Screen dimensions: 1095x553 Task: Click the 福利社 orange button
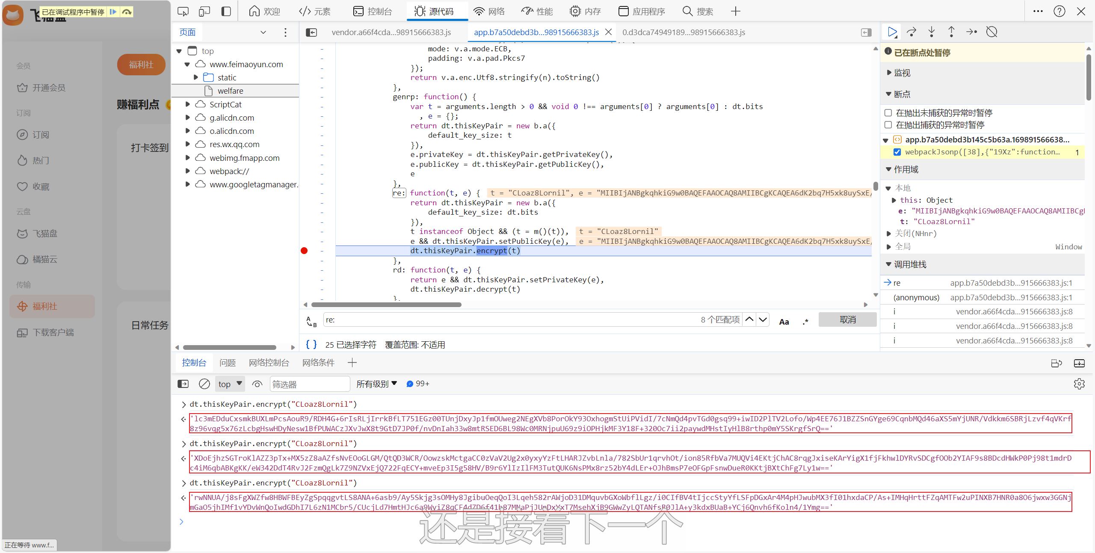[141, 65]
